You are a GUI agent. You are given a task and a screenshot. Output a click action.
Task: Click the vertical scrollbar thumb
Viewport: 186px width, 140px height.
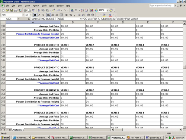[185, 67]
